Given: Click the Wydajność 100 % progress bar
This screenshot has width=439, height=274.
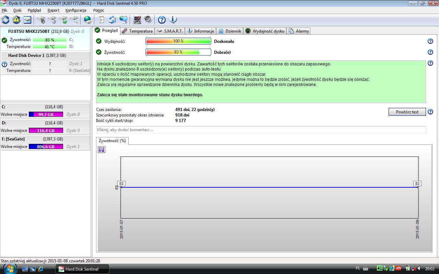Looking at the screenshot, I should (178, 41).
